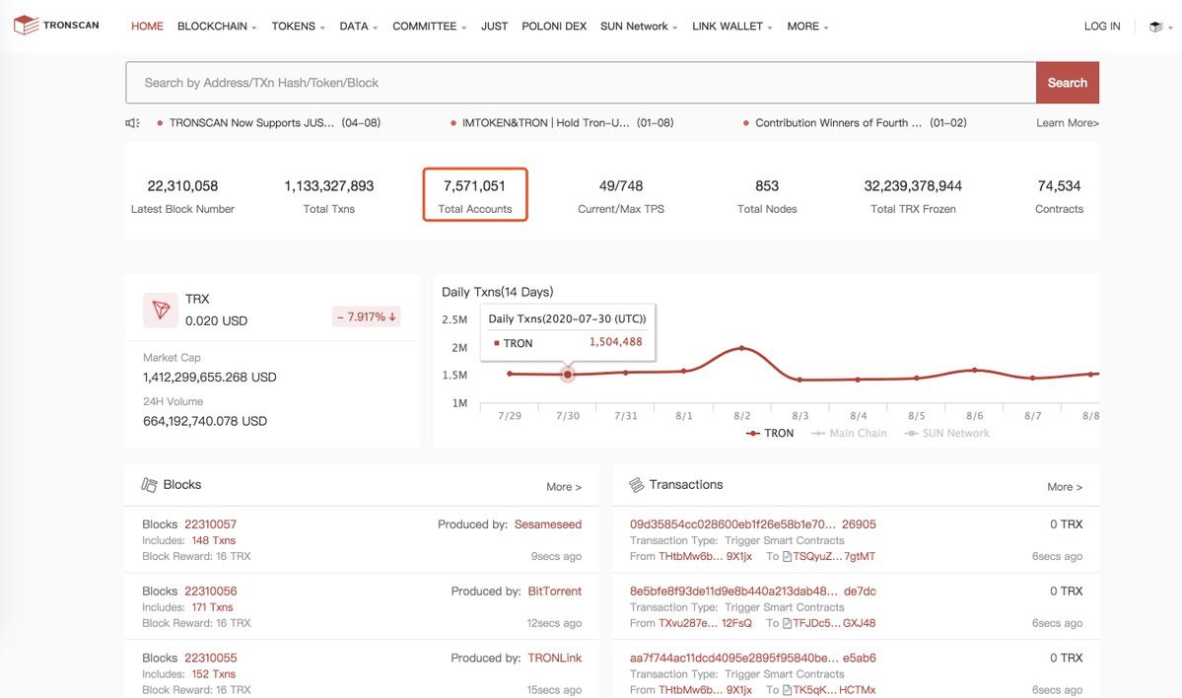Expand the TOKENS dropdown menu
This screenshot has height=698, width=1182.
(299, 27)
